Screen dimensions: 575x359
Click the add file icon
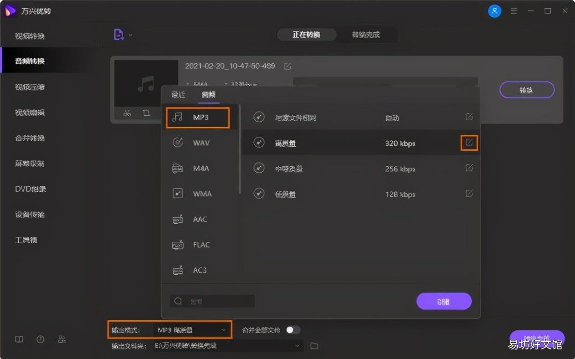tap(119, 35)
